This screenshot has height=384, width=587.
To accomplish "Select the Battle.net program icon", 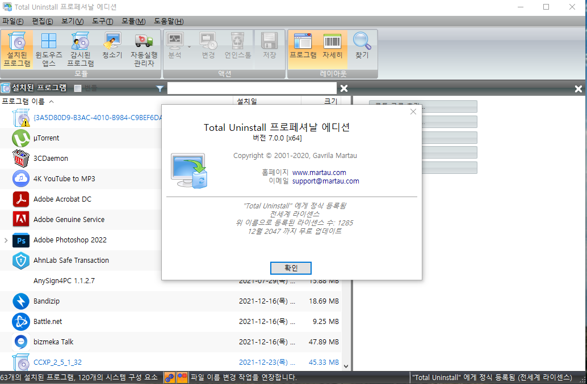I will tap(20, 322).
